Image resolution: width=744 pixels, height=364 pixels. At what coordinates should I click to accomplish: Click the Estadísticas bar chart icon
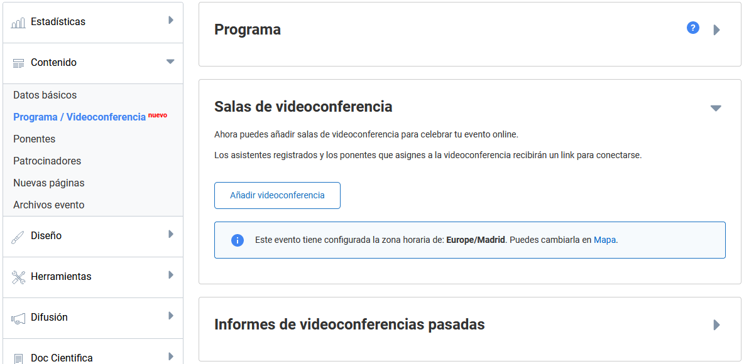point(18,23)
